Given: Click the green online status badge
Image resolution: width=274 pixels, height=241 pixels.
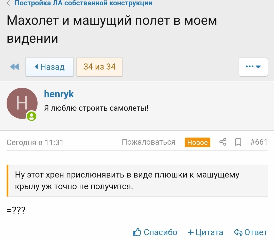Looking at the screenshot, I should coord(32,116).
